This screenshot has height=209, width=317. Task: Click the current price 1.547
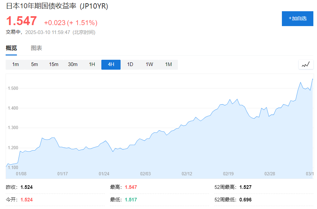click(22, 21)
